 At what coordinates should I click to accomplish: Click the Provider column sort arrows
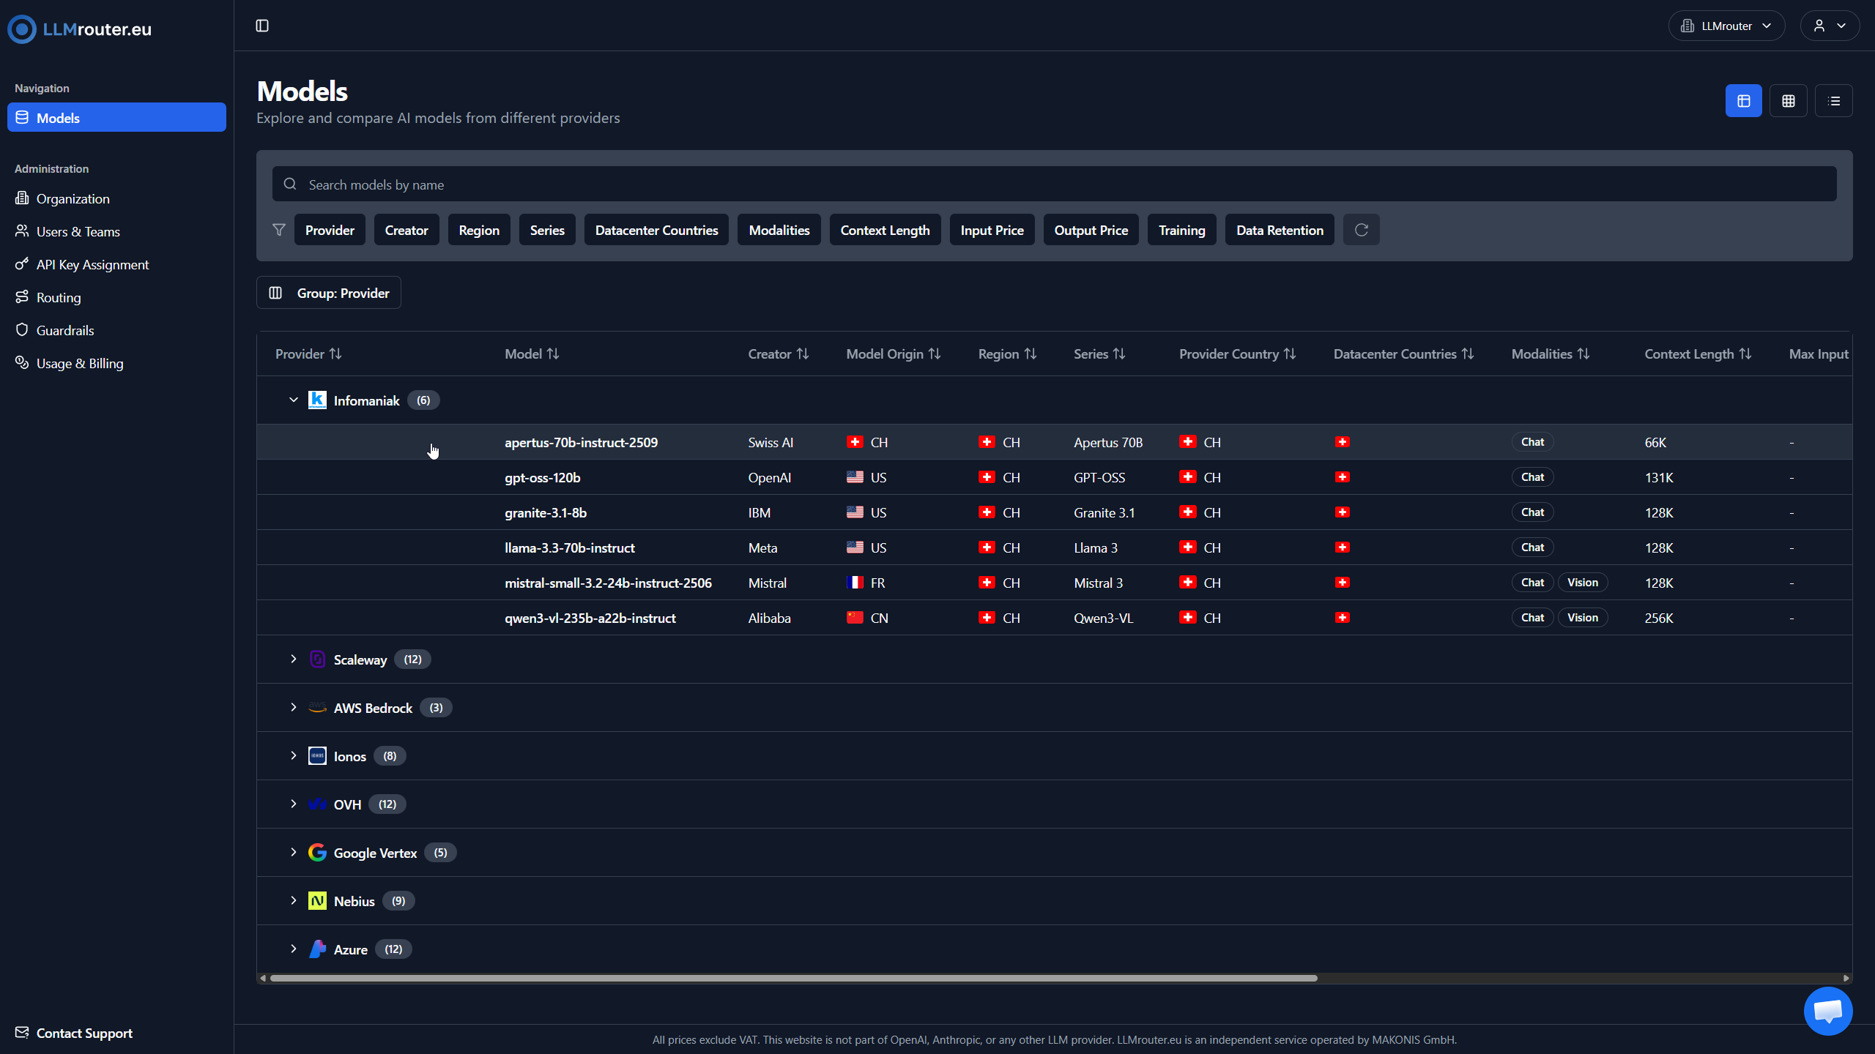click(335, 354)
